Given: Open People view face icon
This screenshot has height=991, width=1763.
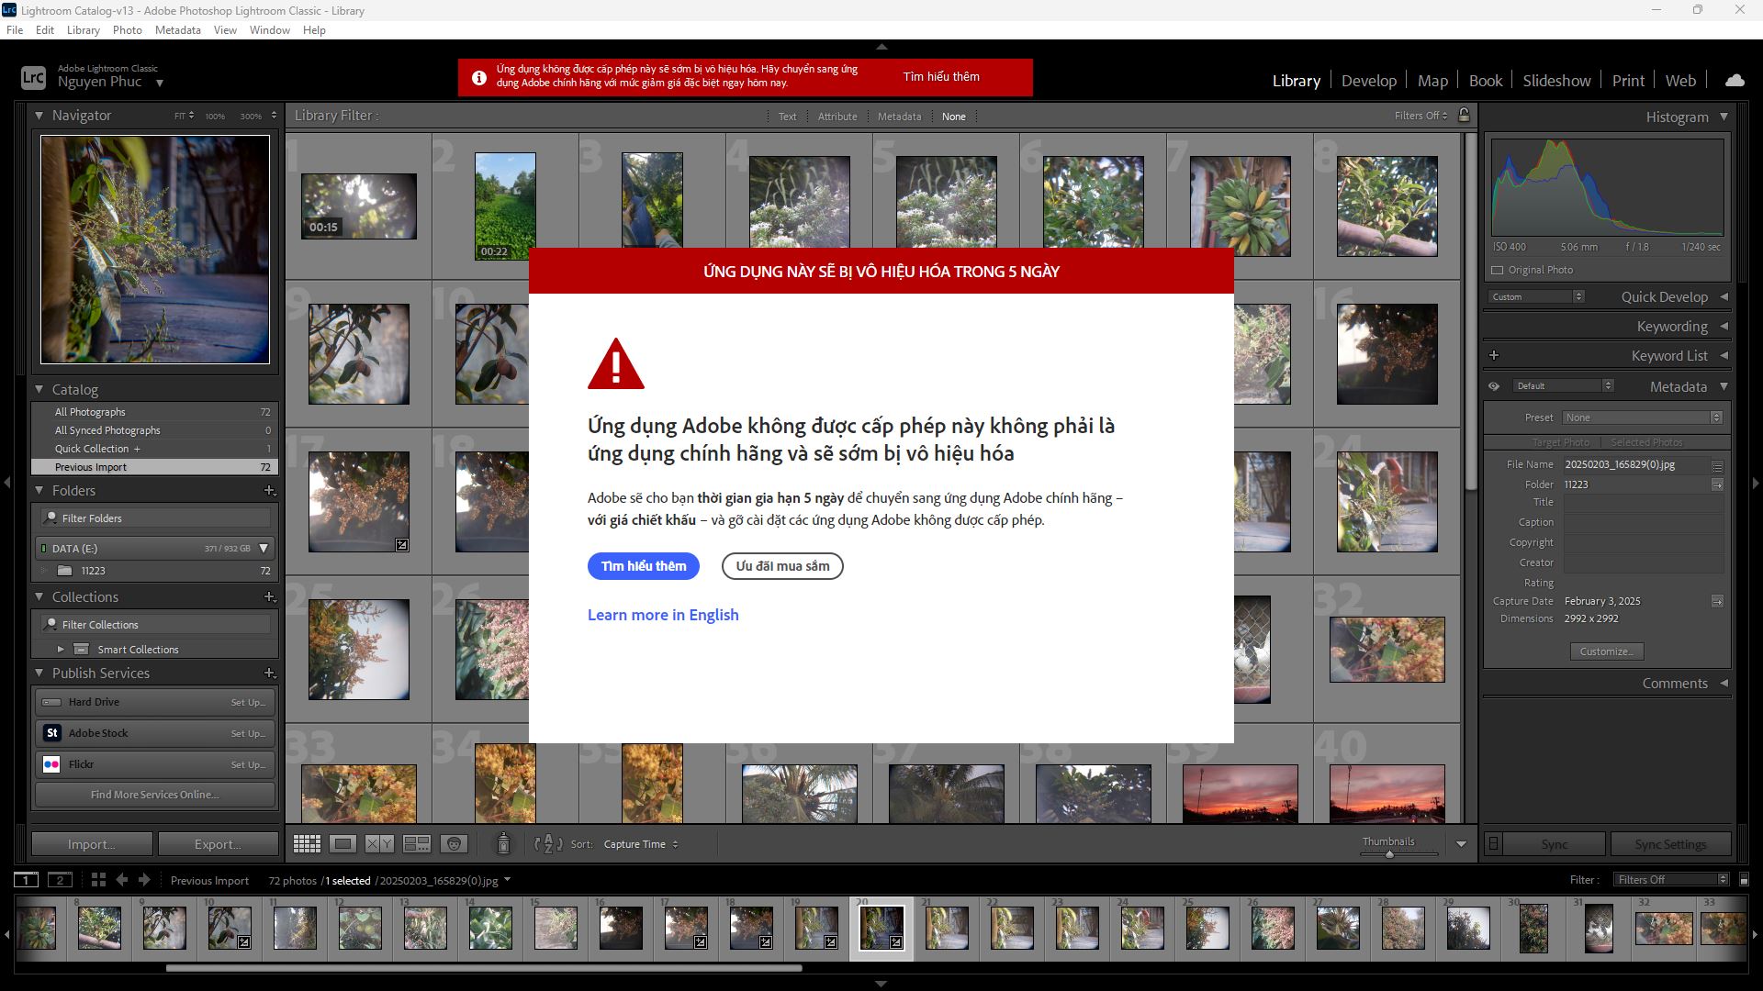Looking at the screenshot, I should pyautogui.click(x=454, y=844).
